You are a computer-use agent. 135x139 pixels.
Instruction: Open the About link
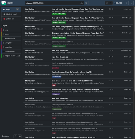click(5, 136)
